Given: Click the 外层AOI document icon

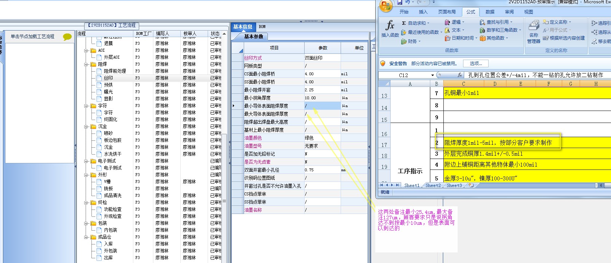Looking at the screenshot, I should click(100, 57).
